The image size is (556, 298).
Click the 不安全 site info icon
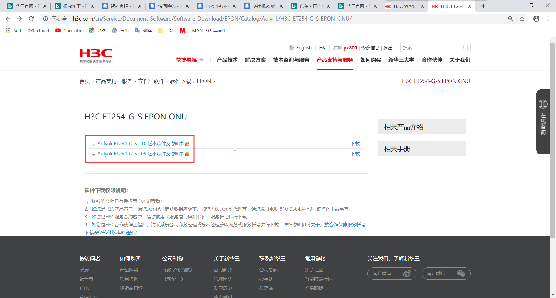(45, 19)
